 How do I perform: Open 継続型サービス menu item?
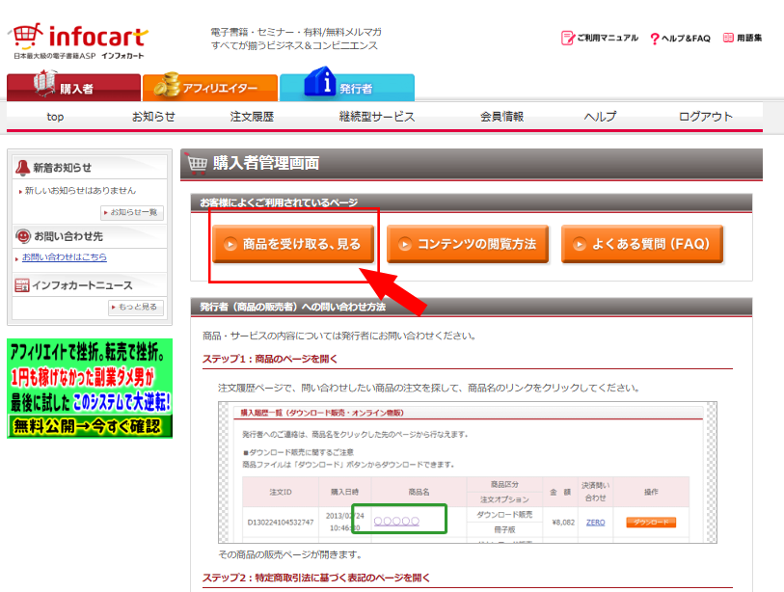pyautogui.click(x=376, y=117)
